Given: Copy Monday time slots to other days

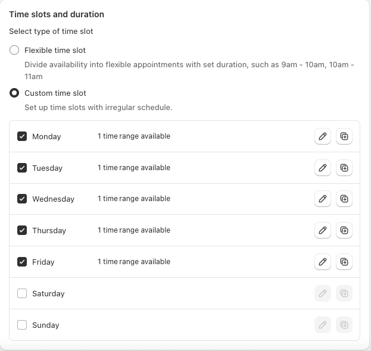Looking at the screenshot, I should pos(344,136).
